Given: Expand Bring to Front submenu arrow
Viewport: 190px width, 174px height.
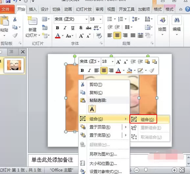Looking at the screenshot, I should (126, 127).
